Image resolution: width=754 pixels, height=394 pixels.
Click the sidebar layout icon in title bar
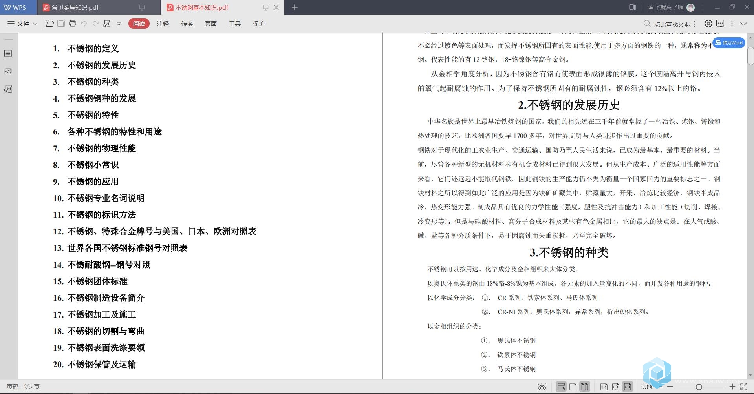coord(632,7)
